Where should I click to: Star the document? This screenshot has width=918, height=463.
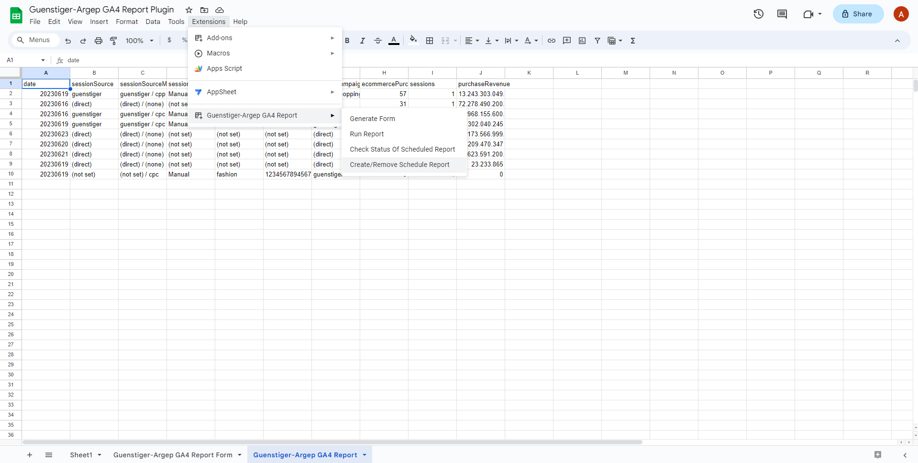[x=189, y=10]
